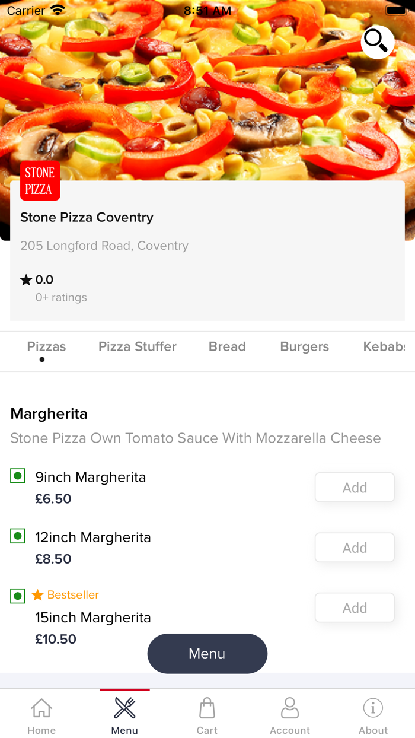Select the vegetarian indicator for 9inch Margherita

click(x=17, y=475)
